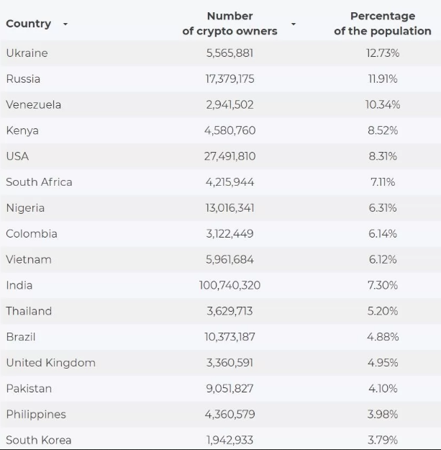Click the Venezuela country cell

coord(33,104)
